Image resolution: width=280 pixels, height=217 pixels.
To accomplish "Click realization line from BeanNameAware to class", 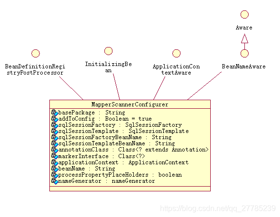I will (205, 86).
